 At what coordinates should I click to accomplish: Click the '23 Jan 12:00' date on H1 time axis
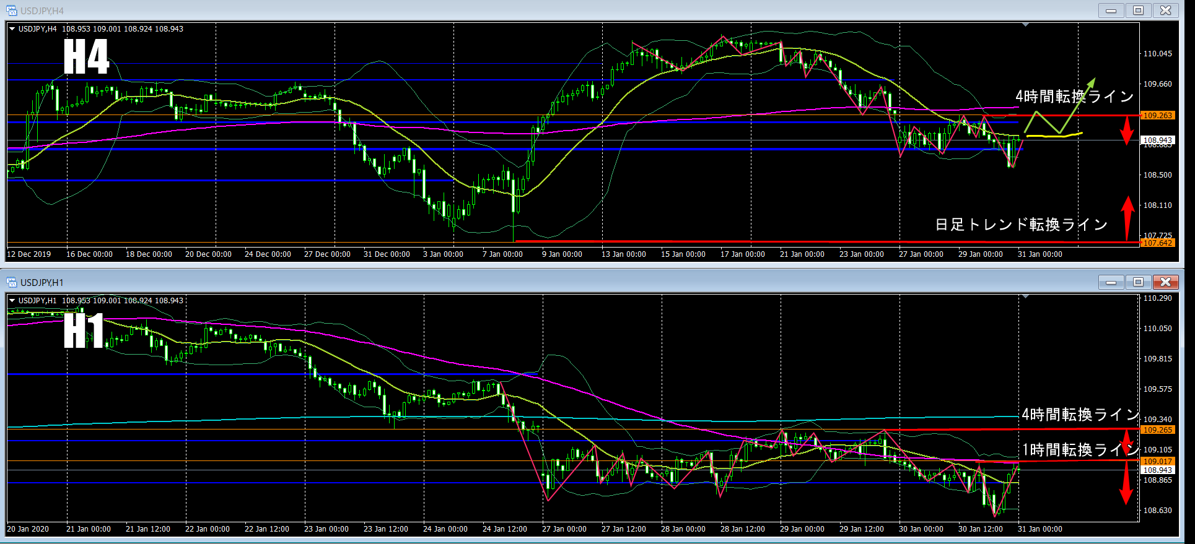[x=386, y=529]
